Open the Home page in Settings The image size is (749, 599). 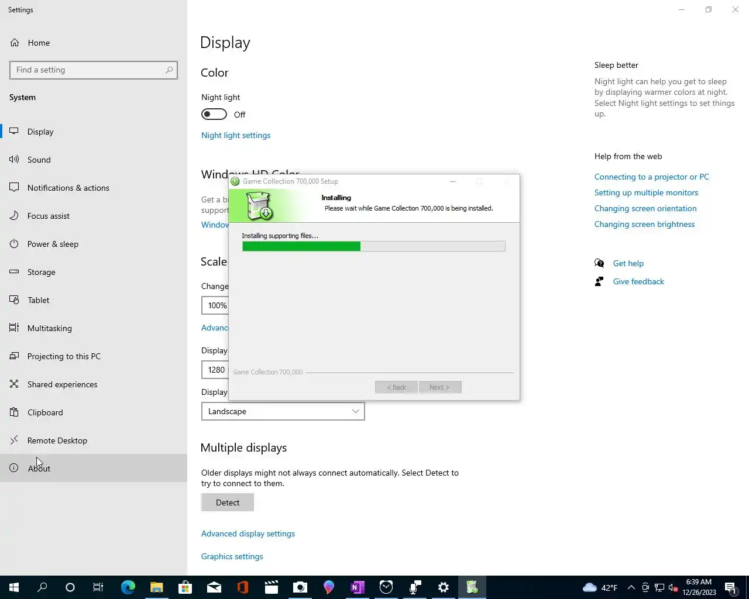tap(39, 43)
